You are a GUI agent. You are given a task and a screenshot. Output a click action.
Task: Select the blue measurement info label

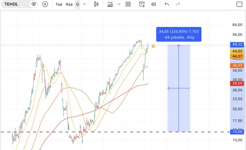tap(179, 34)
